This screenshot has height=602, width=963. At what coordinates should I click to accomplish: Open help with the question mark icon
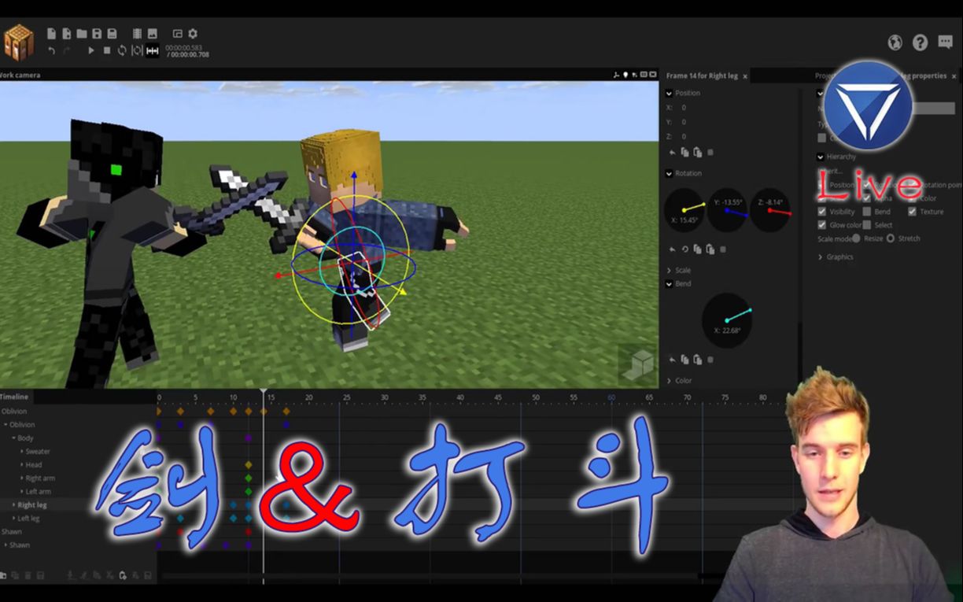[920, 42]
